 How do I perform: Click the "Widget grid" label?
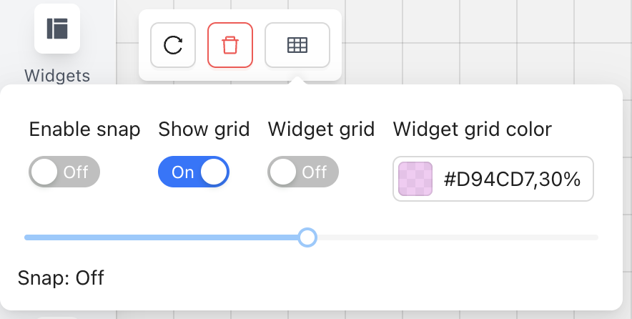[321, 129]
